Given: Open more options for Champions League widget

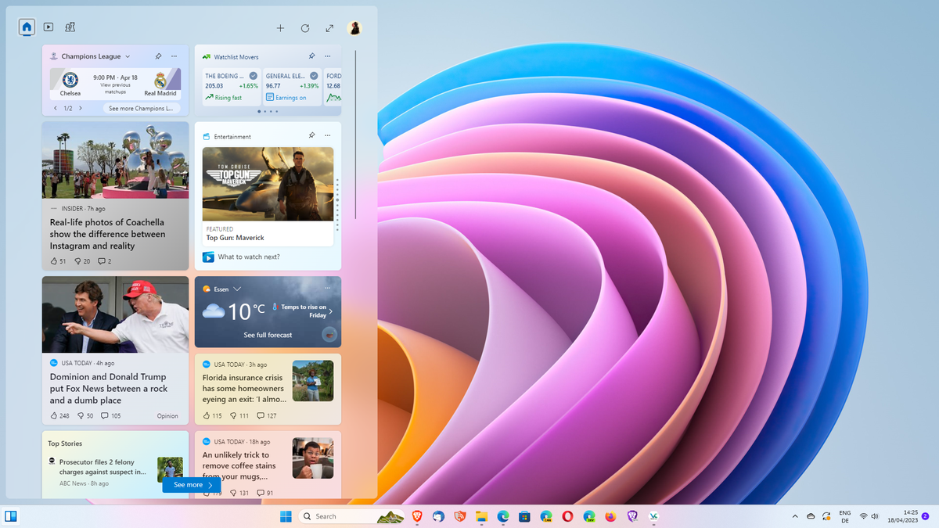Looking at the screenshot, I should [x=174, y=56].
